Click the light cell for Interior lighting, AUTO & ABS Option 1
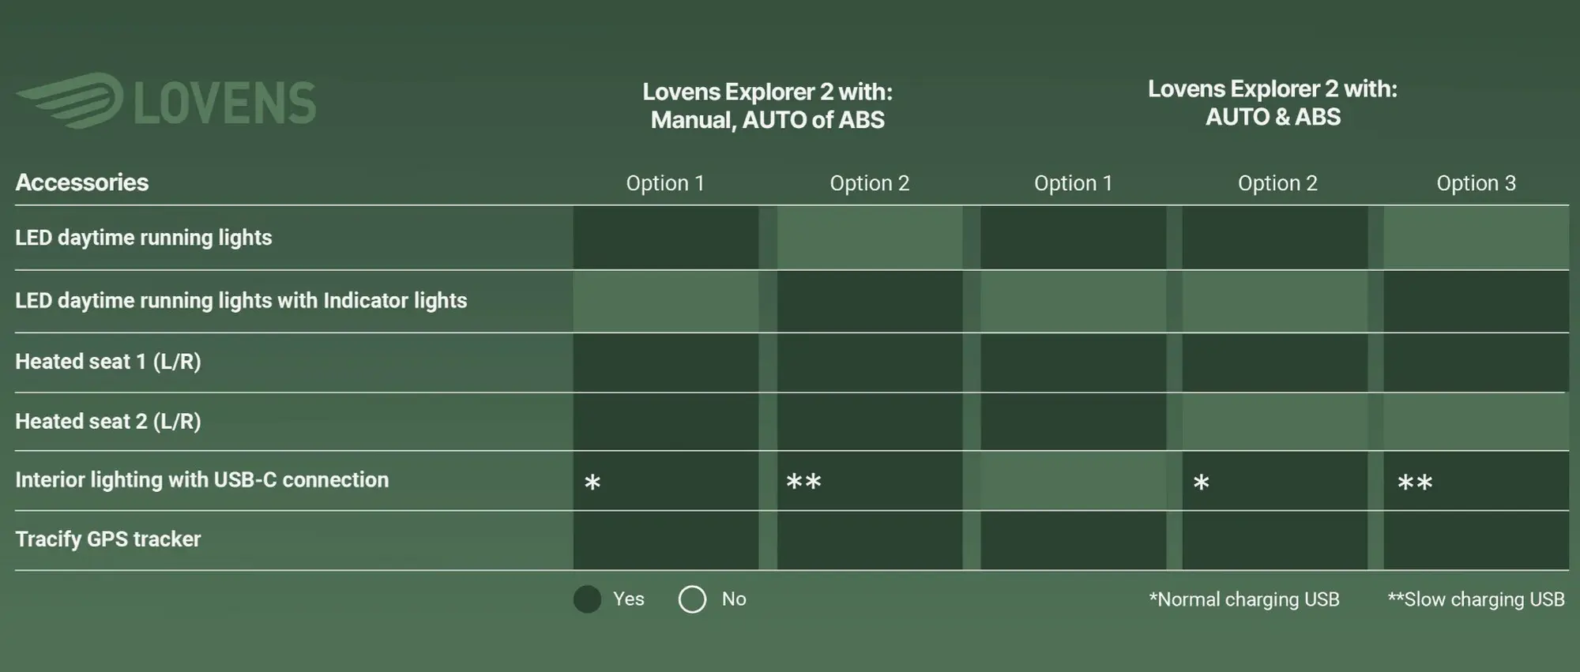 (x=1073, y=481)
